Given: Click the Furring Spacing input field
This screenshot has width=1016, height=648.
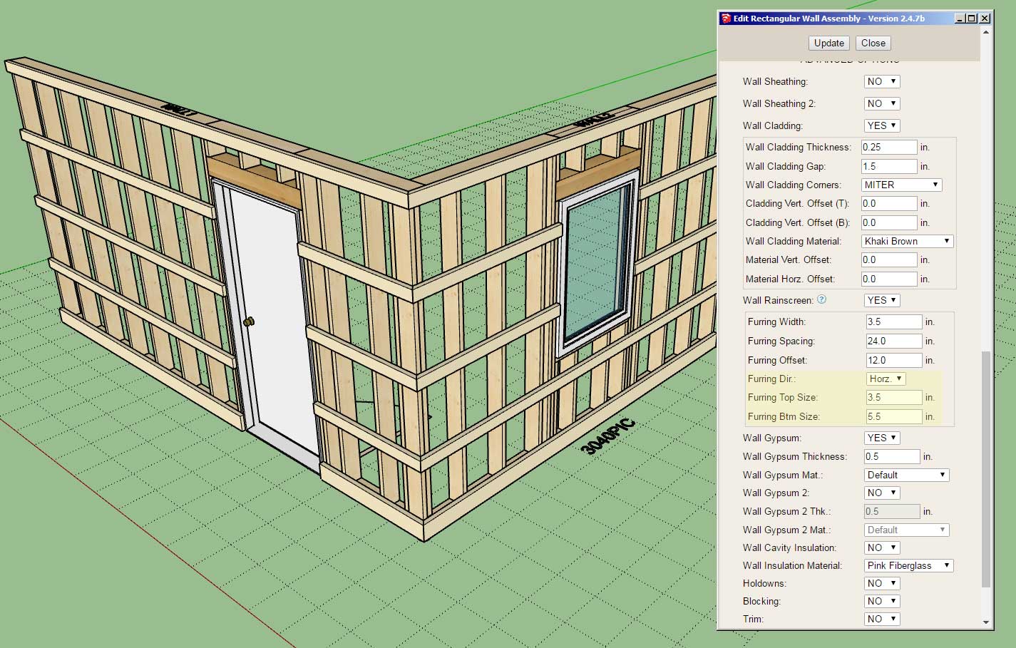Looking at the screenshot, I should point(893,341).
